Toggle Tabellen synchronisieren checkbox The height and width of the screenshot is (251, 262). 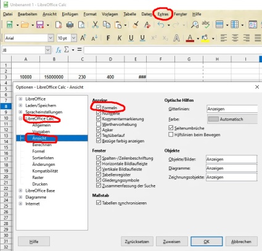point(99,203)
